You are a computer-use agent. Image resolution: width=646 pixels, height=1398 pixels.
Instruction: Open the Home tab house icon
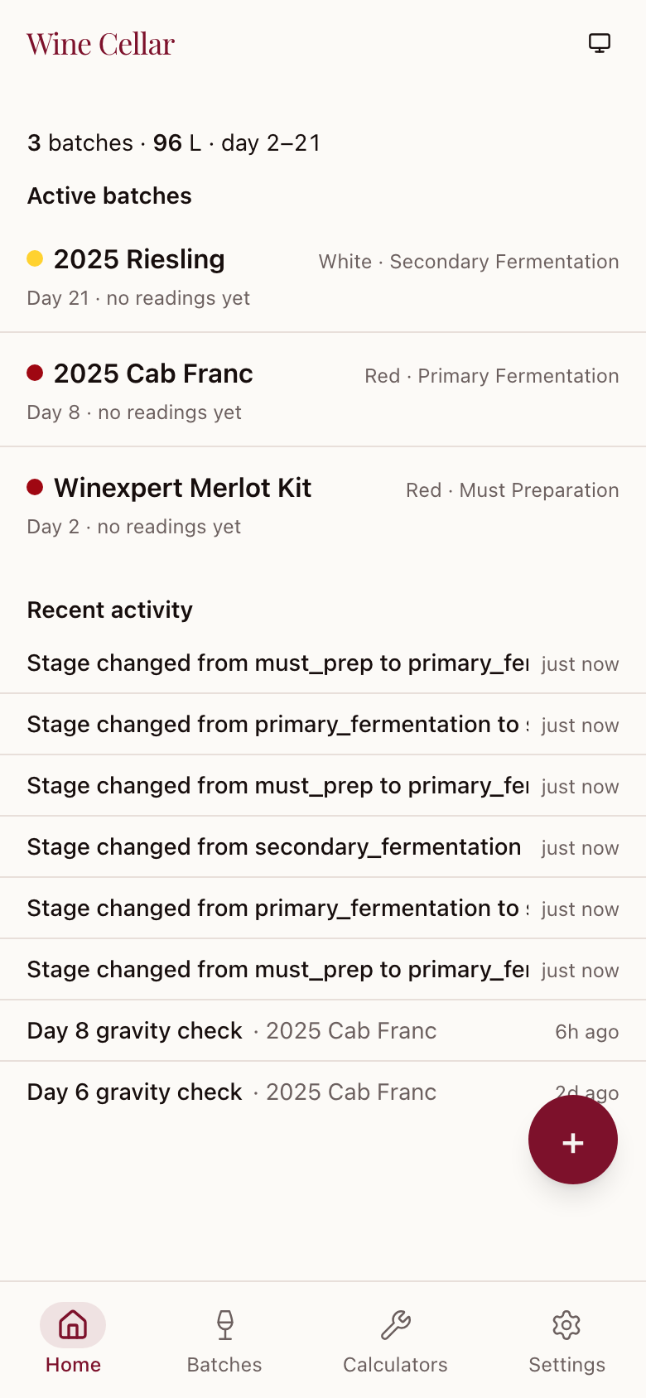coord(73,1324)
